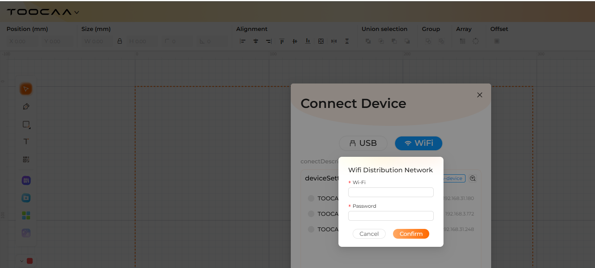Click the red layer color swatch
The width and height of the screenshot is (595, 268).
click(x=30, y=261)
